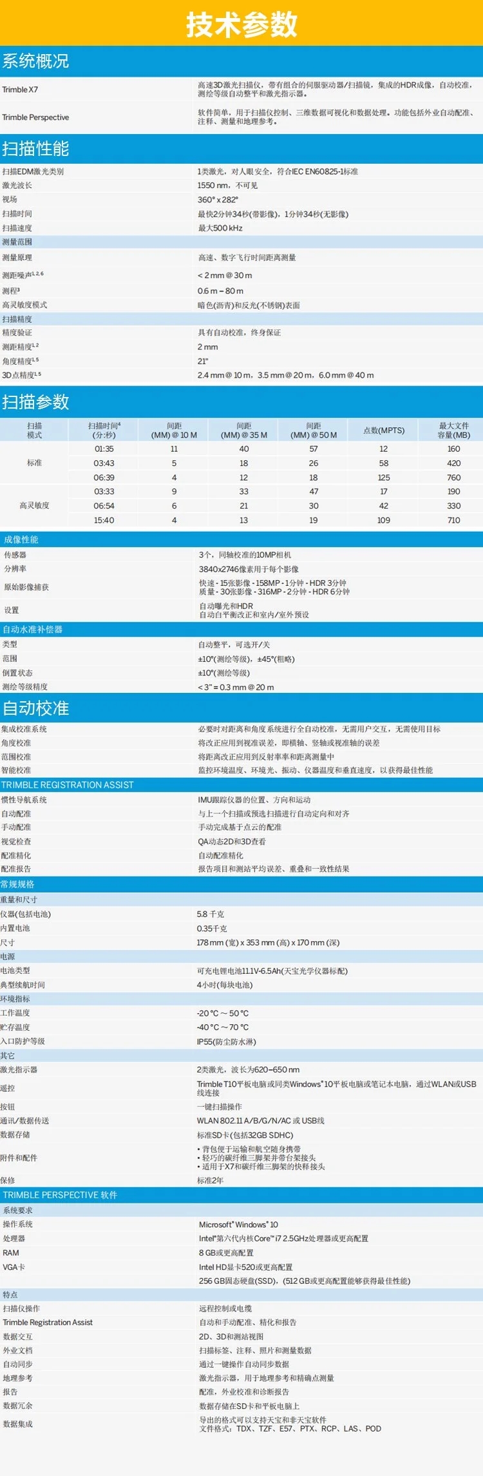Click the 360° x 282° field-of-view value
The image size is (483, 1476).
[218, 200]
